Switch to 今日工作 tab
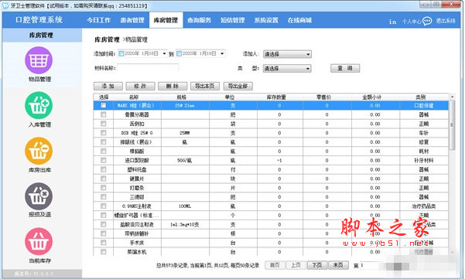 tap(99, 20)
